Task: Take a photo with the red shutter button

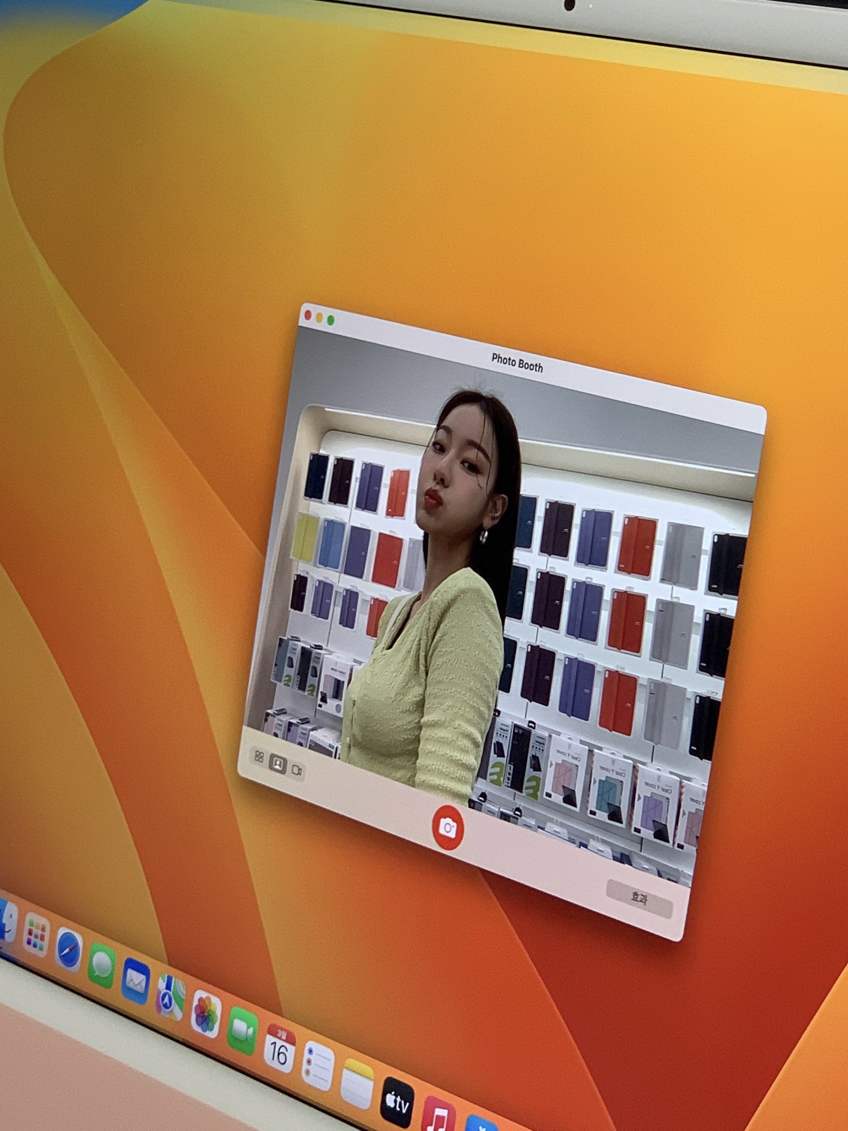Action: pos(448,828)
